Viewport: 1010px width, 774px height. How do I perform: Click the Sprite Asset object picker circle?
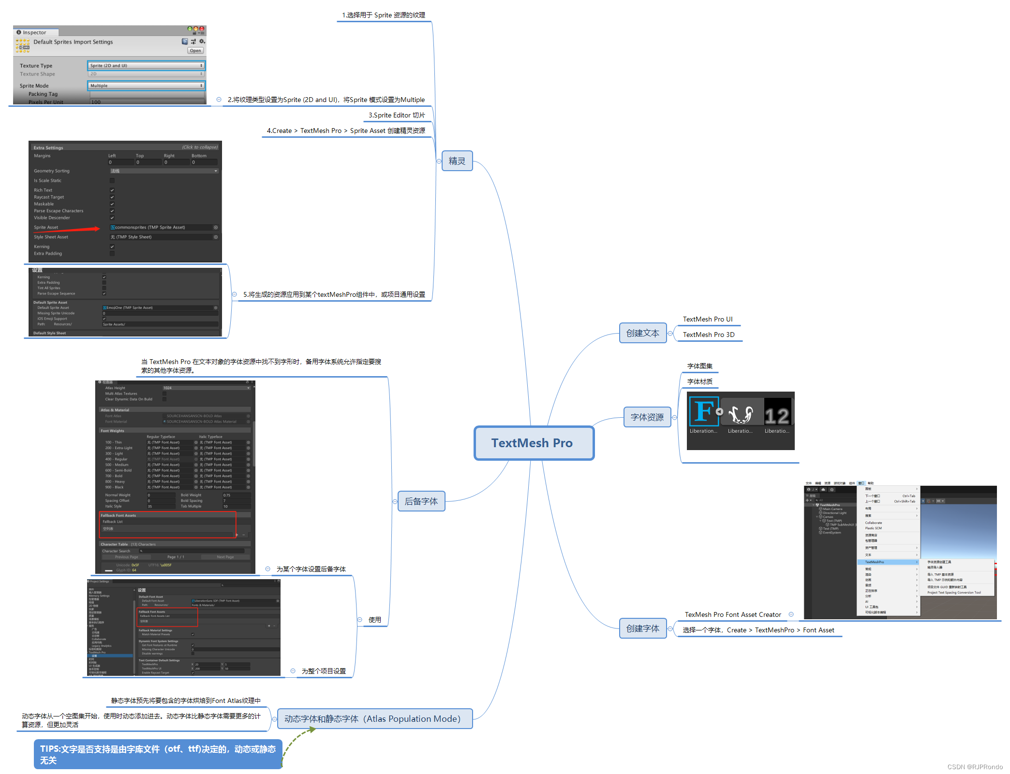click(216, 227)
